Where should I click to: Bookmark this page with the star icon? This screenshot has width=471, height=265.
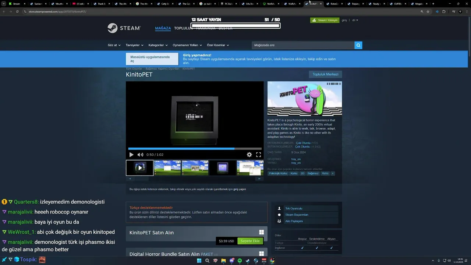pyautogui.click(x=428, y=11)
